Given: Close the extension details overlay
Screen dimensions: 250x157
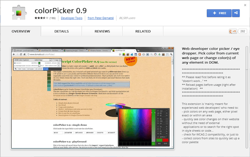Looking at the screenshot, I should (245, 5).
